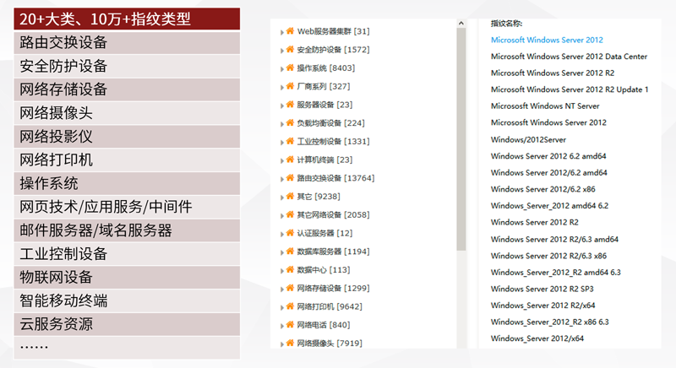
Task: Select the 安全防护设备 row in left list
Action: (x=127, y=66)
